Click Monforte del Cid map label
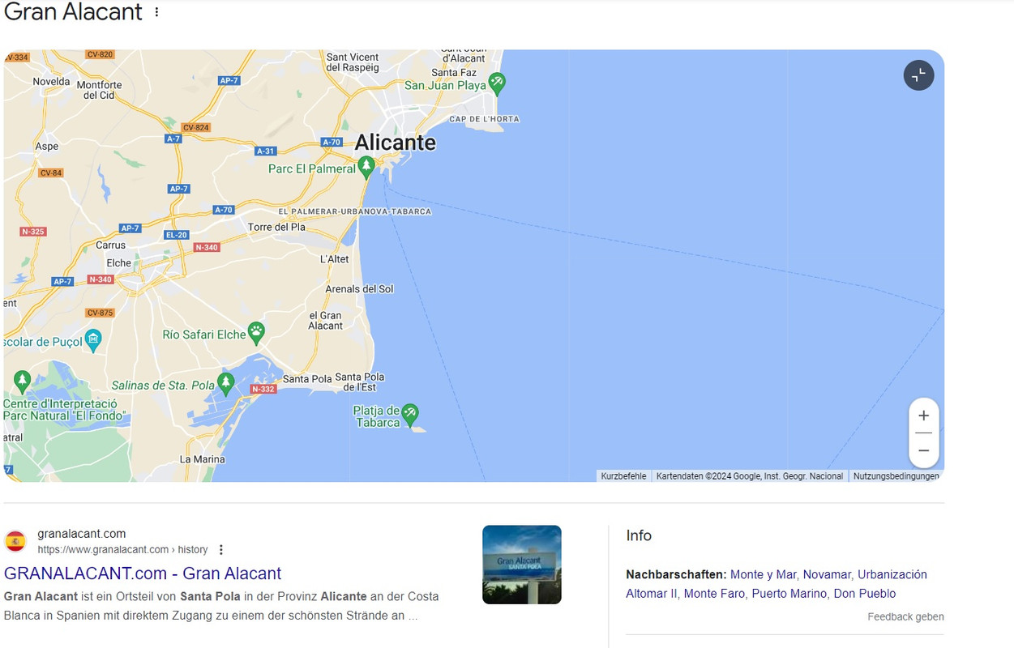 [99, 90]
